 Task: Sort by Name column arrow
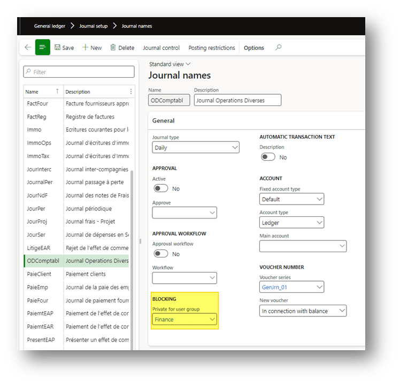pyautogui.click(x=57, y=92)
